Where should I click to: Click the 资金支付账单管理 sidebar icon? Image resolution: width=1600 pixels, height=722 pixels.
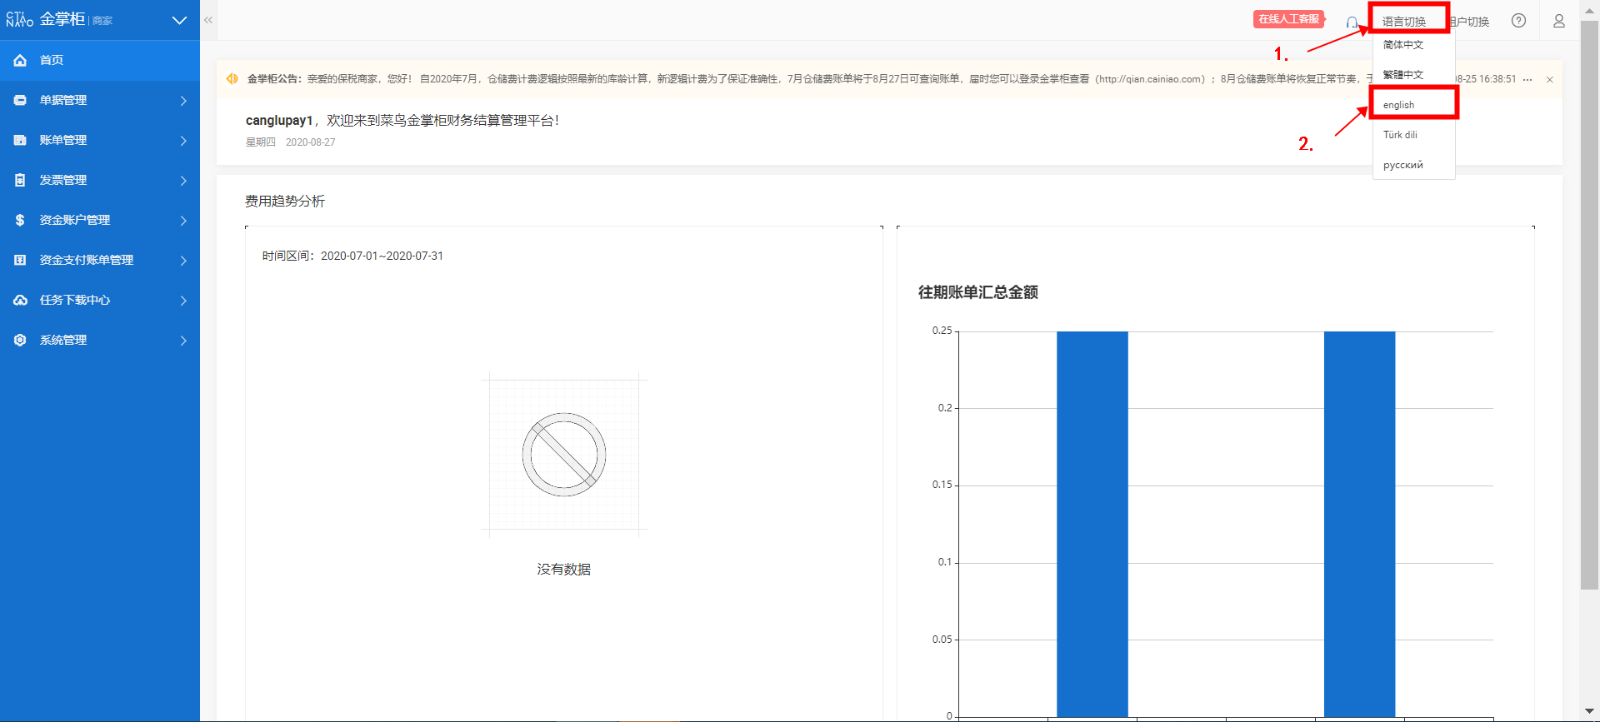pyautogui.click(x=21, y=260)
